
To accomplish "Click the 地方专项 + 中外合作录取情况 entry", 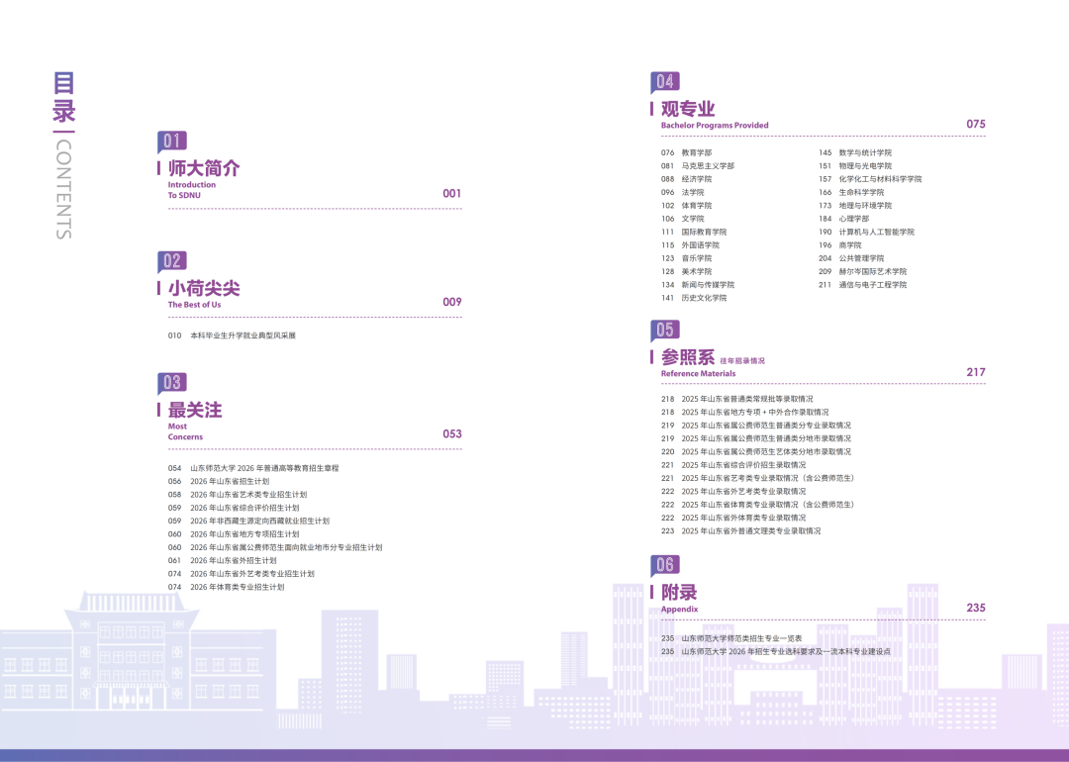I will pos(745,413).
